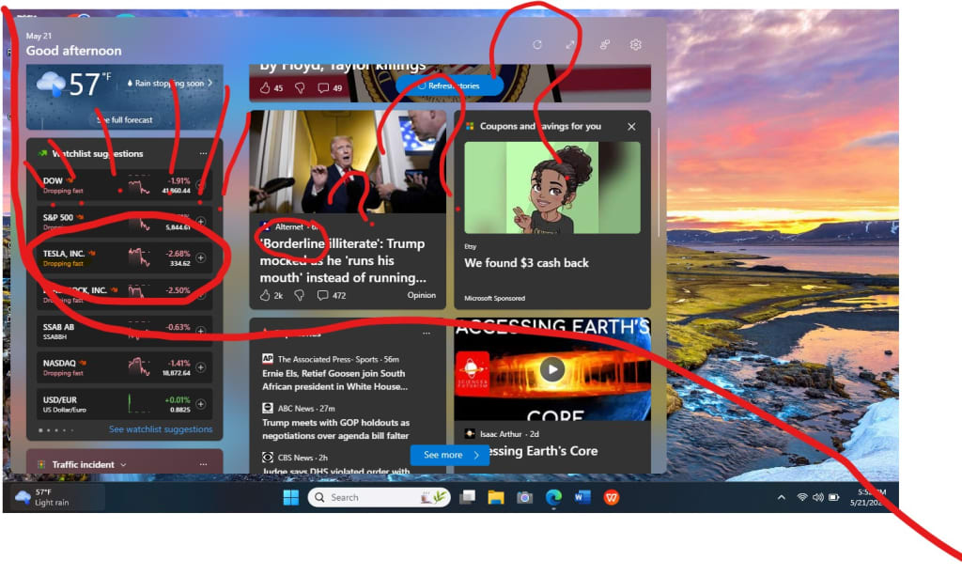Launch File Explorer from taskbar
The width and height of the screenshot is (962, 576).
point(496,497)
